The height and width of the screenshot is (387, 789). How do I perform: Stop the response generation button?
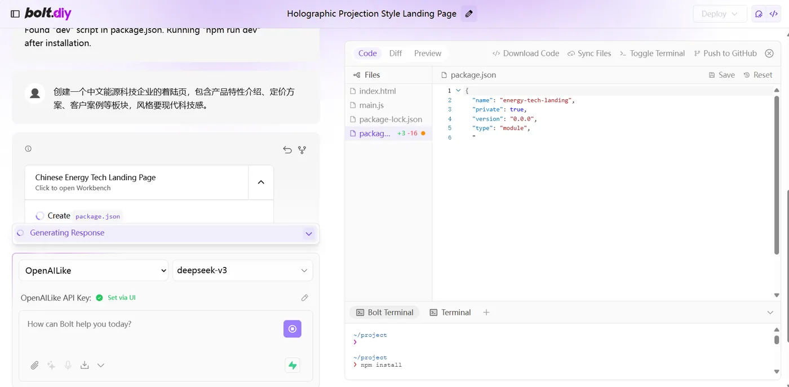[292, 329]
